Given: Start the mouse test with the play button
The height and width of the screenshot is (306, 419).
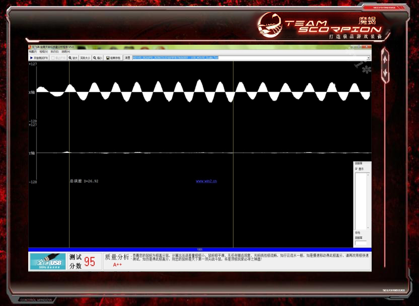Looking at the screenshot, I should pos(39,58).
